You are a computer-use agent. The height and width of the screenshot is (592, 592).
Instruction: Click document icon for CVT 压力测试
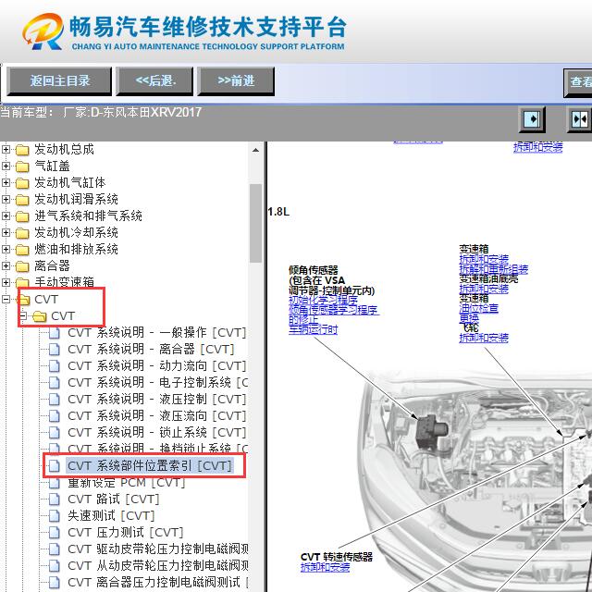tap(55, 533)
